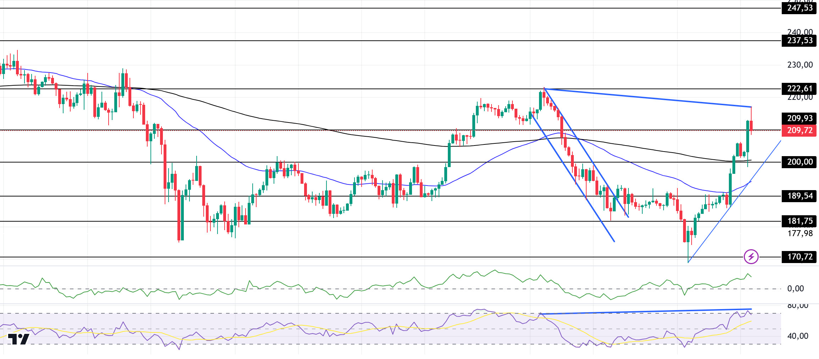
Task: Select the 181,75 support price label
Action: [x=799, y=221]
